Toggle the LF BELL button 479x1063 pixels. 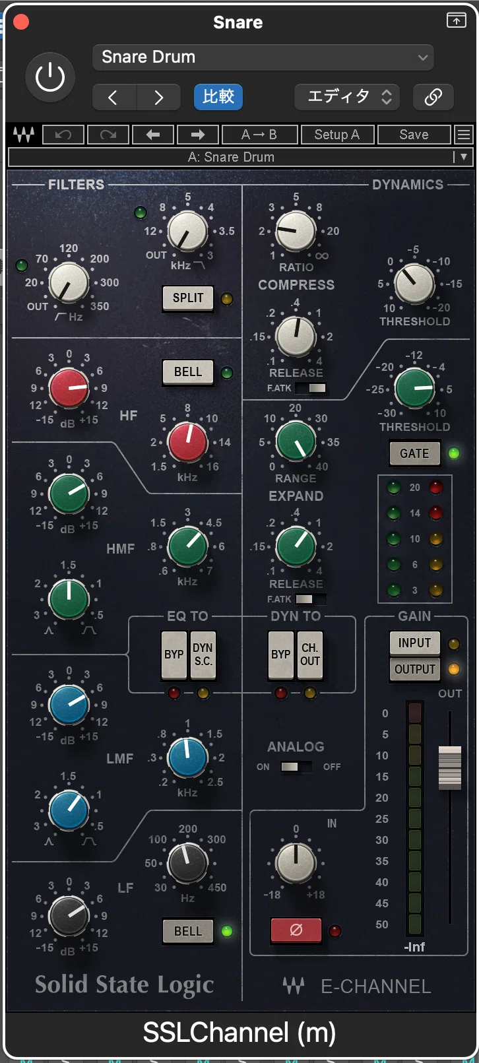click(x=189, y=931)
